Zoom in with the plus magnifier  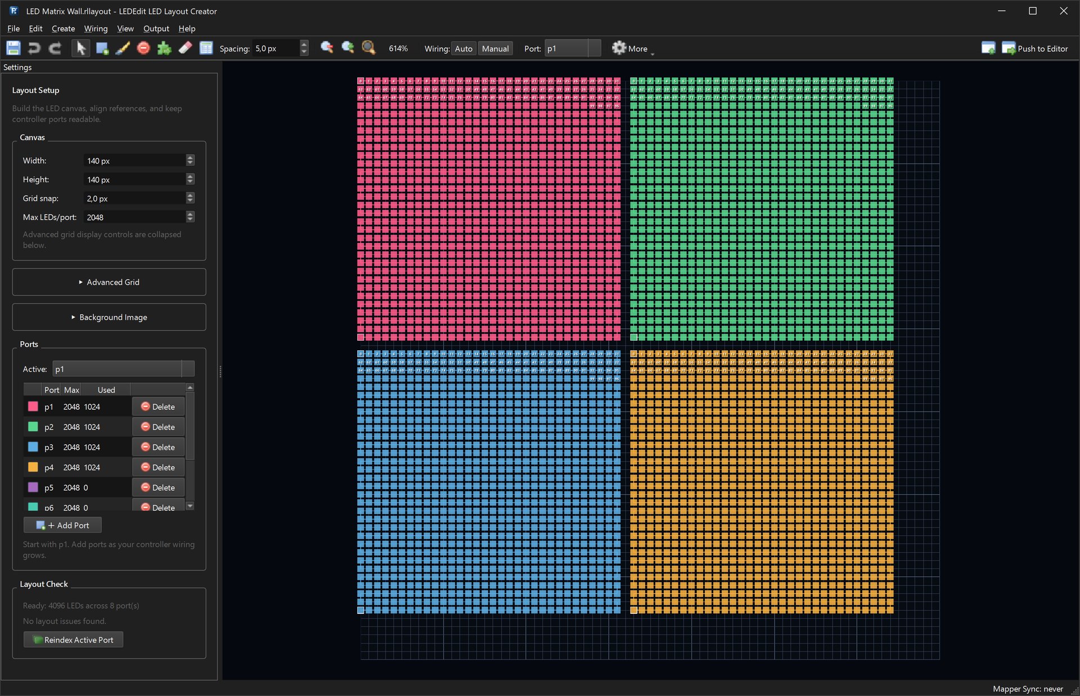(x=348, y=48)
